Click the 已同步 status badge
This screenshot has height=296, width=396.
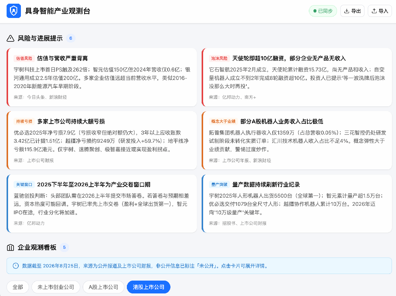(323, 11)
